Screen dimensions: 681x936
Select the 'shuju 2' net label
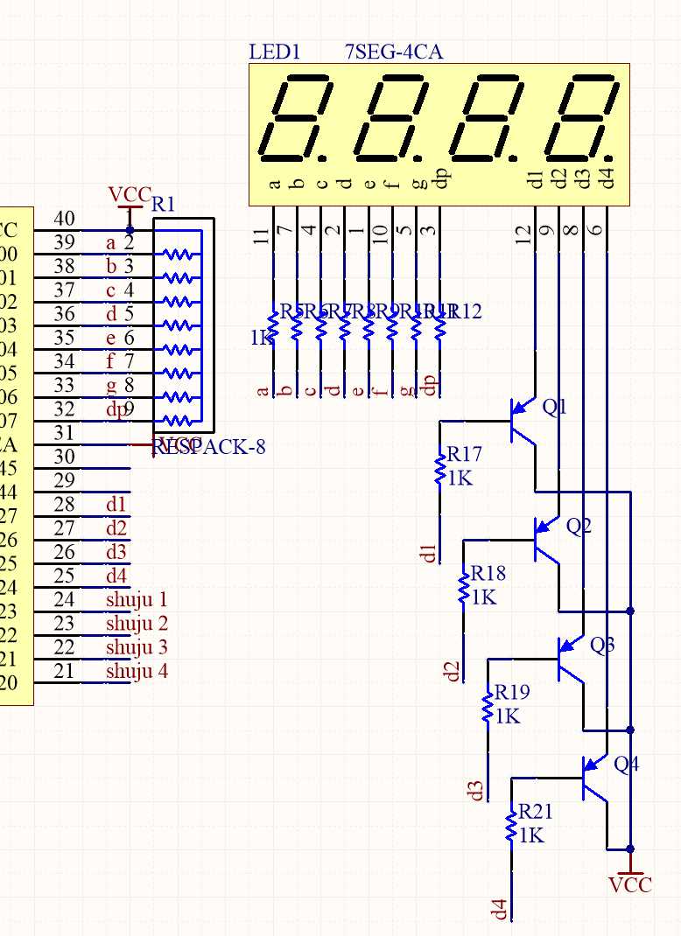point(137,624)
